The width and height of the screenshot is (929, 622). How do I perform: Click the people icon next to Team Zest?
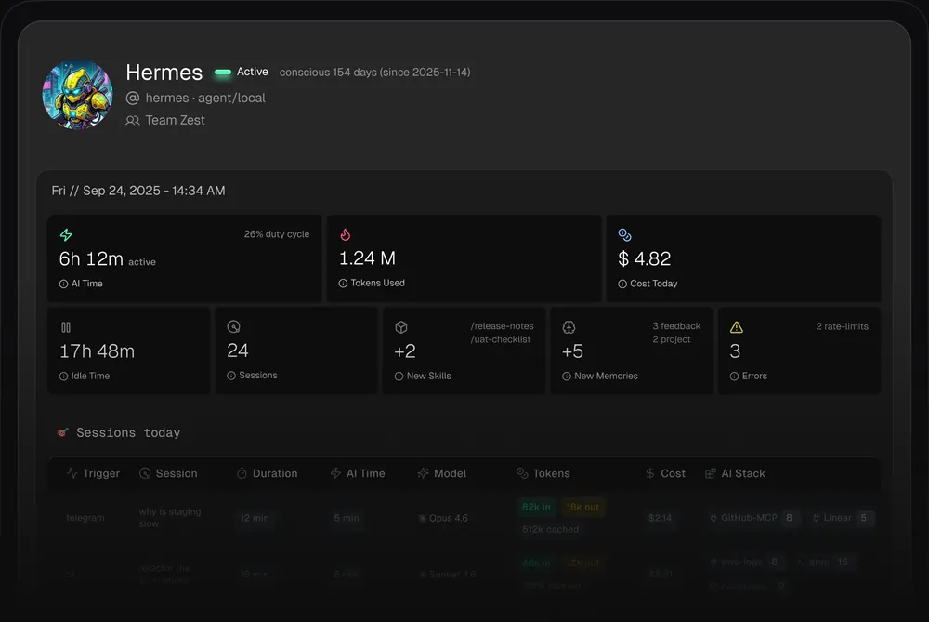[x=133, y=120]
